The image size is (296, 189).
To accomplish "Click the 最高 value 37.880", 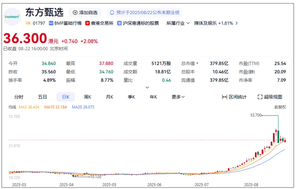I will (x=106, y=63).
